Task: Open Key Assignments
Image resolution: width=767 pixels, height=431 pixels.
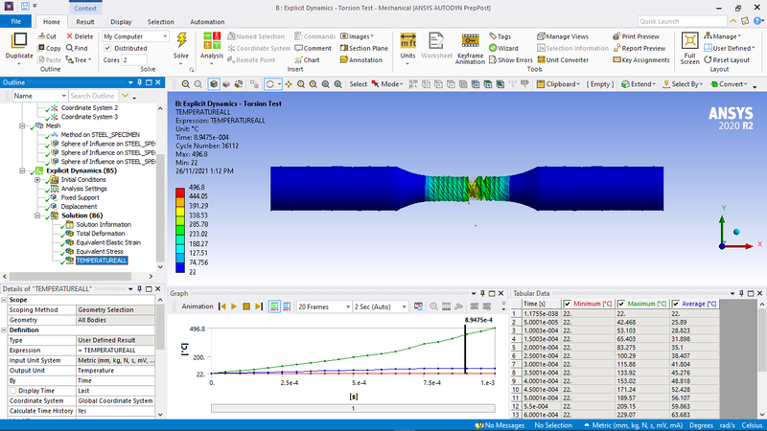Action: [x=641, y=59]
